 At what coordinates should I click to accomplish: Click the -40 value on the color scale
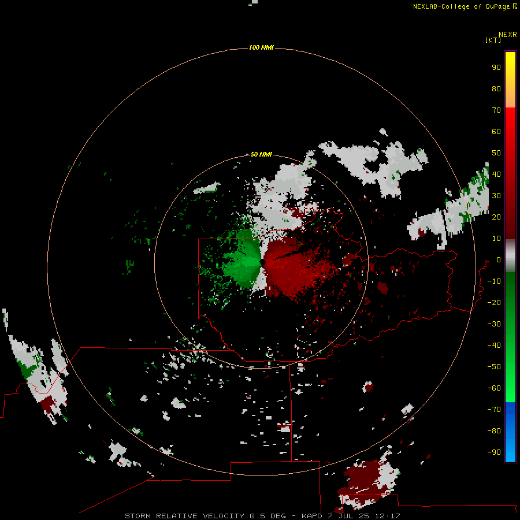494,346
